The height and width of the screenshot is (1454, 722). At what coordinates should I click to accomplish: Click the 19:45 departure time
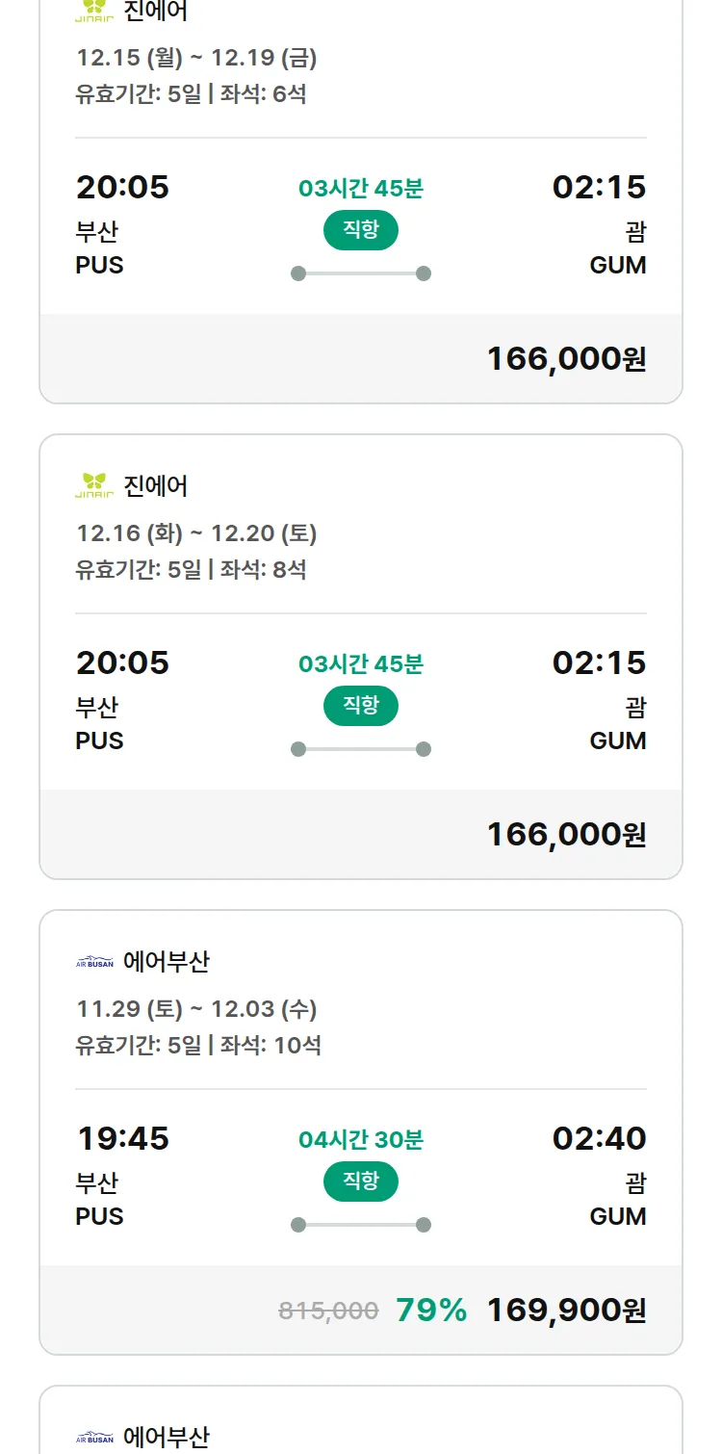pos(123,1139)
